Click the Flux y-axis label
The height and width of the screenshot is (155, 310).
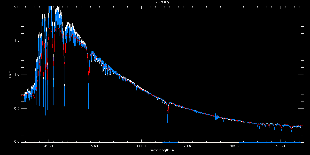[x=10, y=74]
